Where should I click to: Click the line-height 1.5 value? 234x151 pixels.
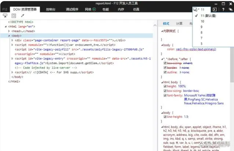186,117
